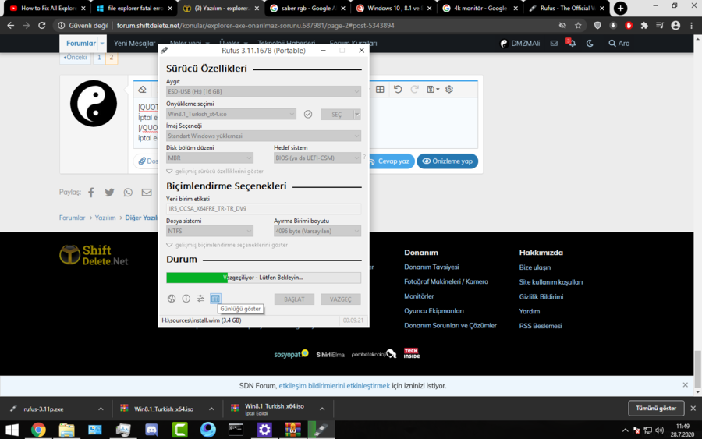Open Hedef sistem BIOS dropdown
The height and width of the screenshot is (439, 702).
point(317,158)
